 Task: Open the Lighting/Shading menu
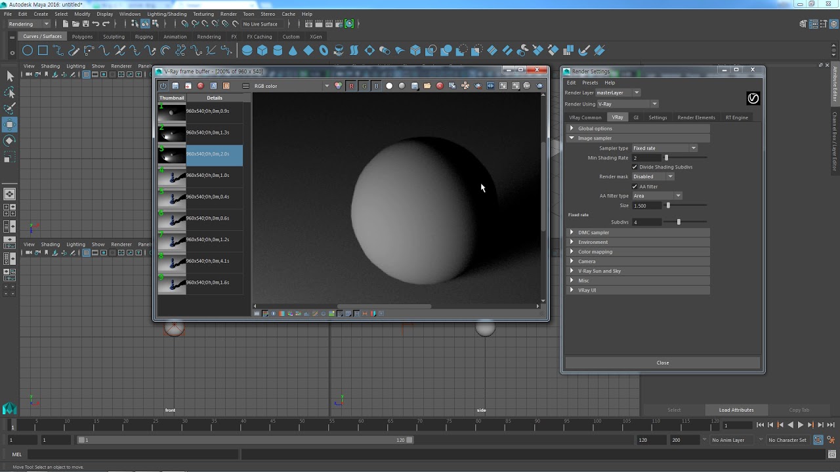tap(167, 14)
